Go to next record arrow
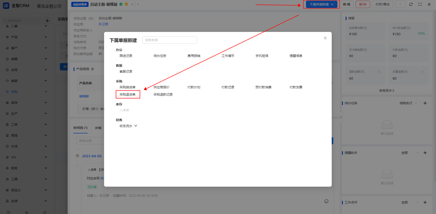Screen dimensions: 436x214 (138, 4)
